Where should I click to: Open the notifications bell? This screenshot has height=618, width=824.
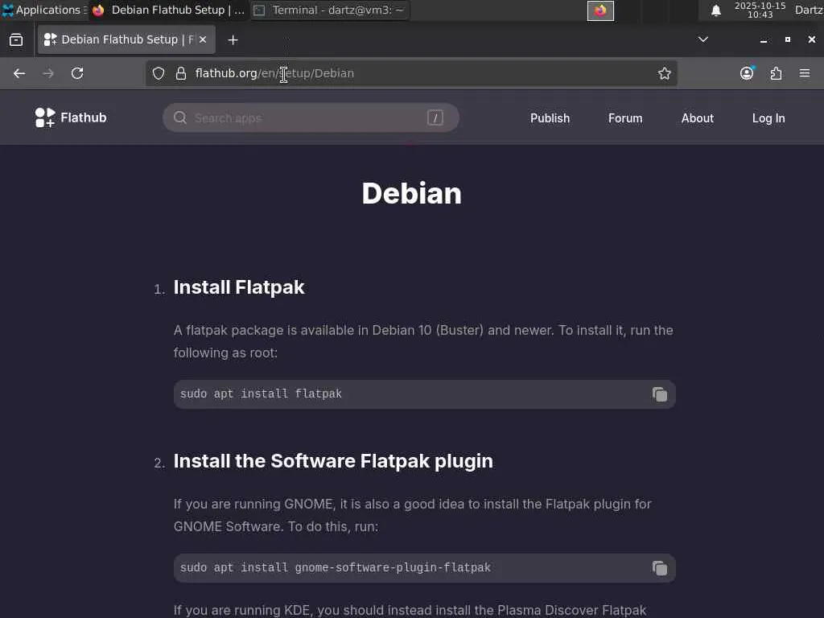click(715, 10)
